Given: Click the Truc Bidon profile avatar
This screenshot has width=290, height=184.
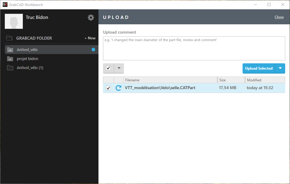Looking at the screenshot, I should coord(14,21).
